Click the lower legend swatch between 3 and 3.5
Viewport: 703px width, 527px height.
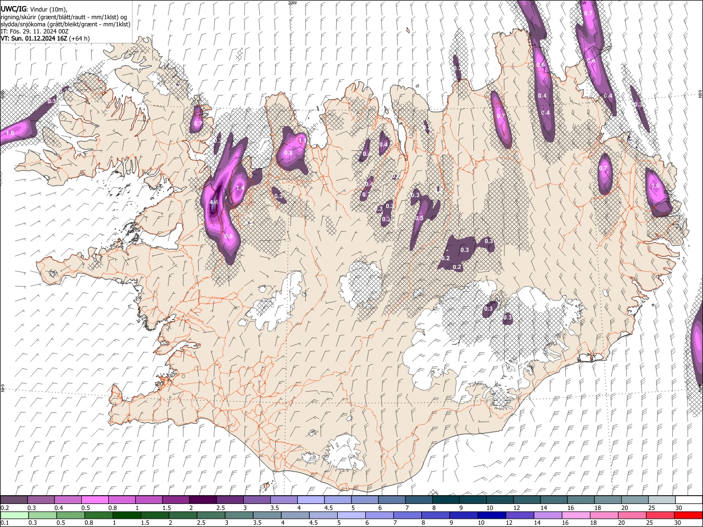point(239,515)
